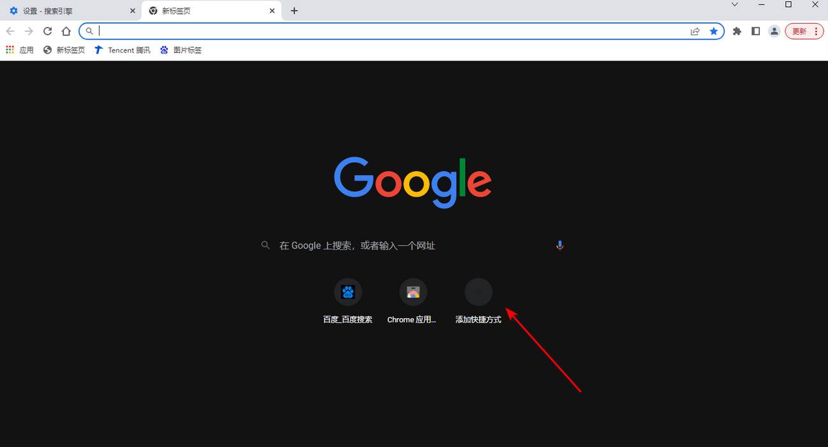Screen dimensions: 828x447
Task: Reload the page with the refresh icon
Action: tap(47, 31)
